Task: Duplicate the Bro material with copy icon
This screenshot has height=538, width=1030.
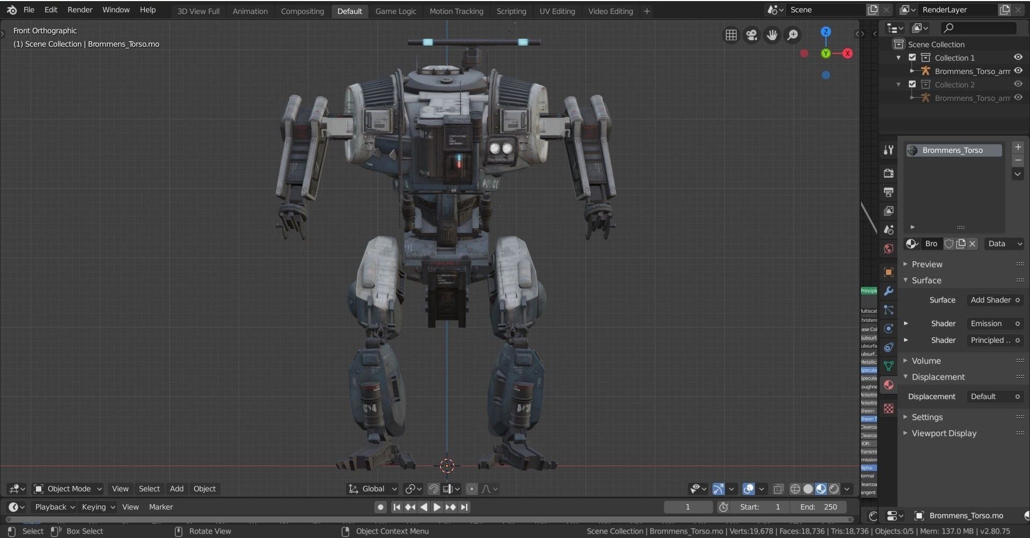Action: pos(960,244)
